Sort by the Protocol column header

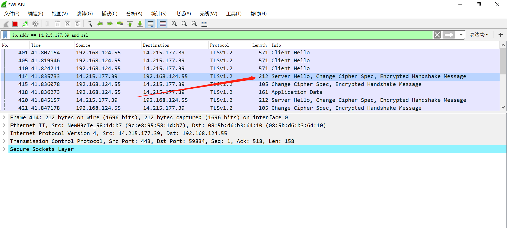point(229,45)
